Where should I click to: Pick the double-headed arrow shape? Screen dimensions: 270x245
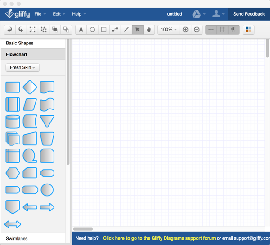pyautogui.click(x=13, y=224)
